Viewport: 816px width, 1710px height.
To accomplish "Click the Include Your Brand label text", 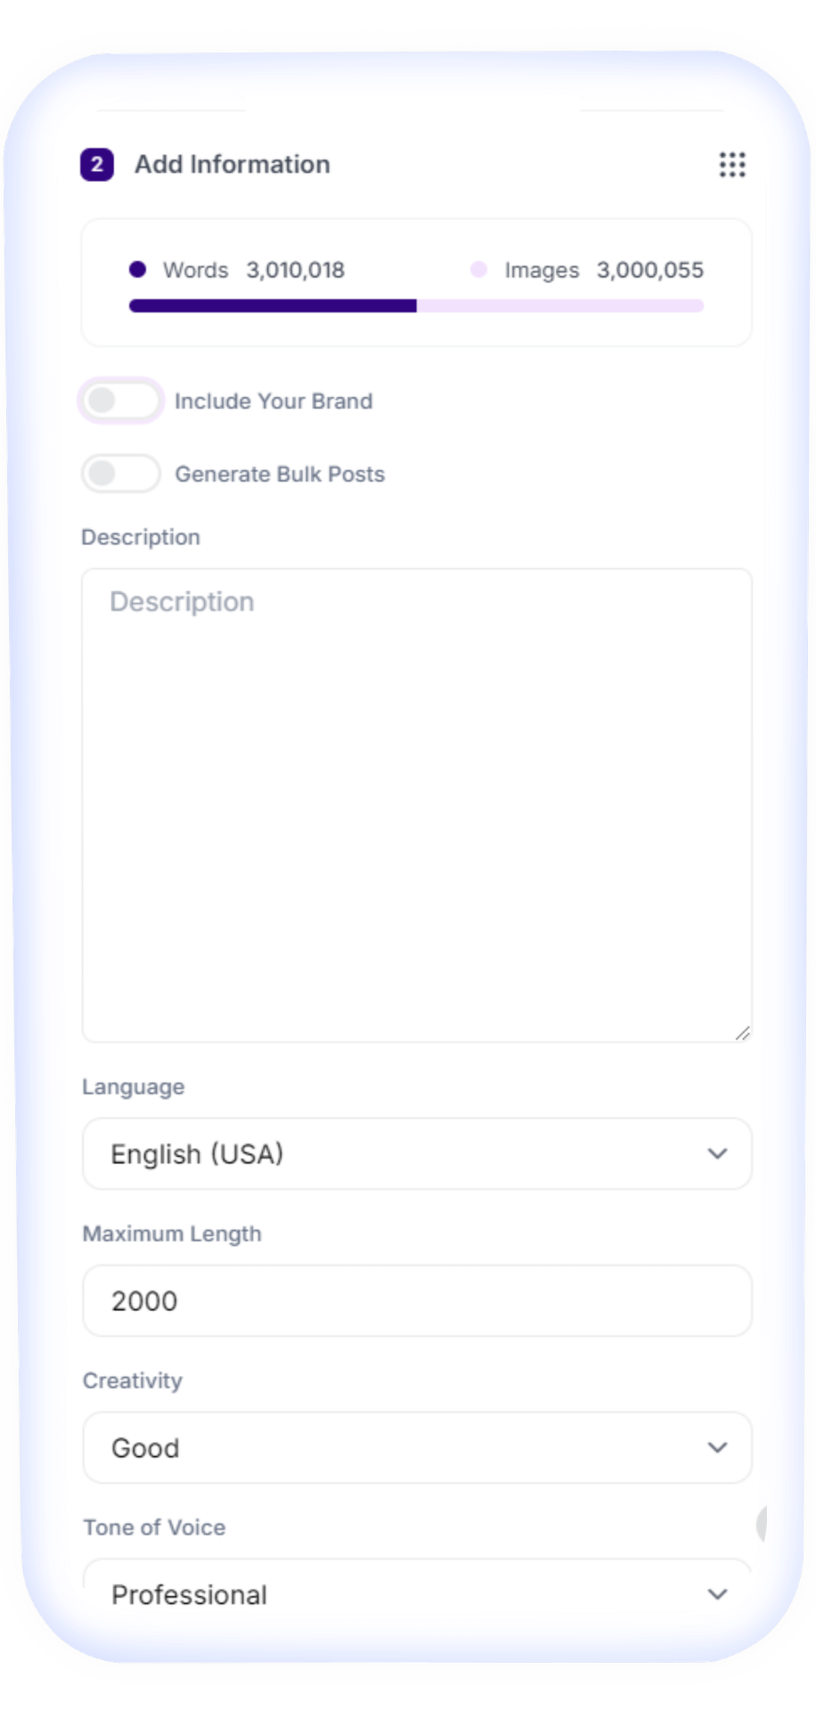I will pyautogui.click(x=273, y=402).
